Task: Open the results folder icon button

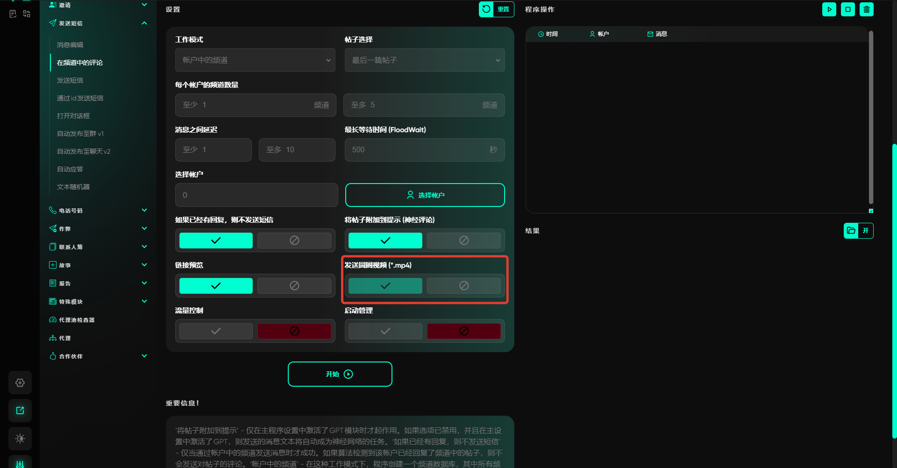Action: coord(851,231)
